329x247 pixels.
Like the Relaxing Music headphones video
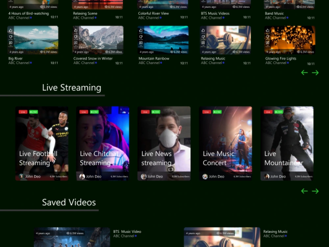[203, 31]
